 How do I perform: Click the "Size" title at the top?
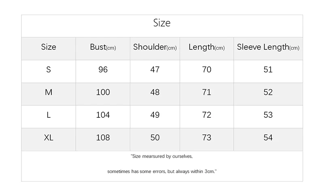[162, 23]
